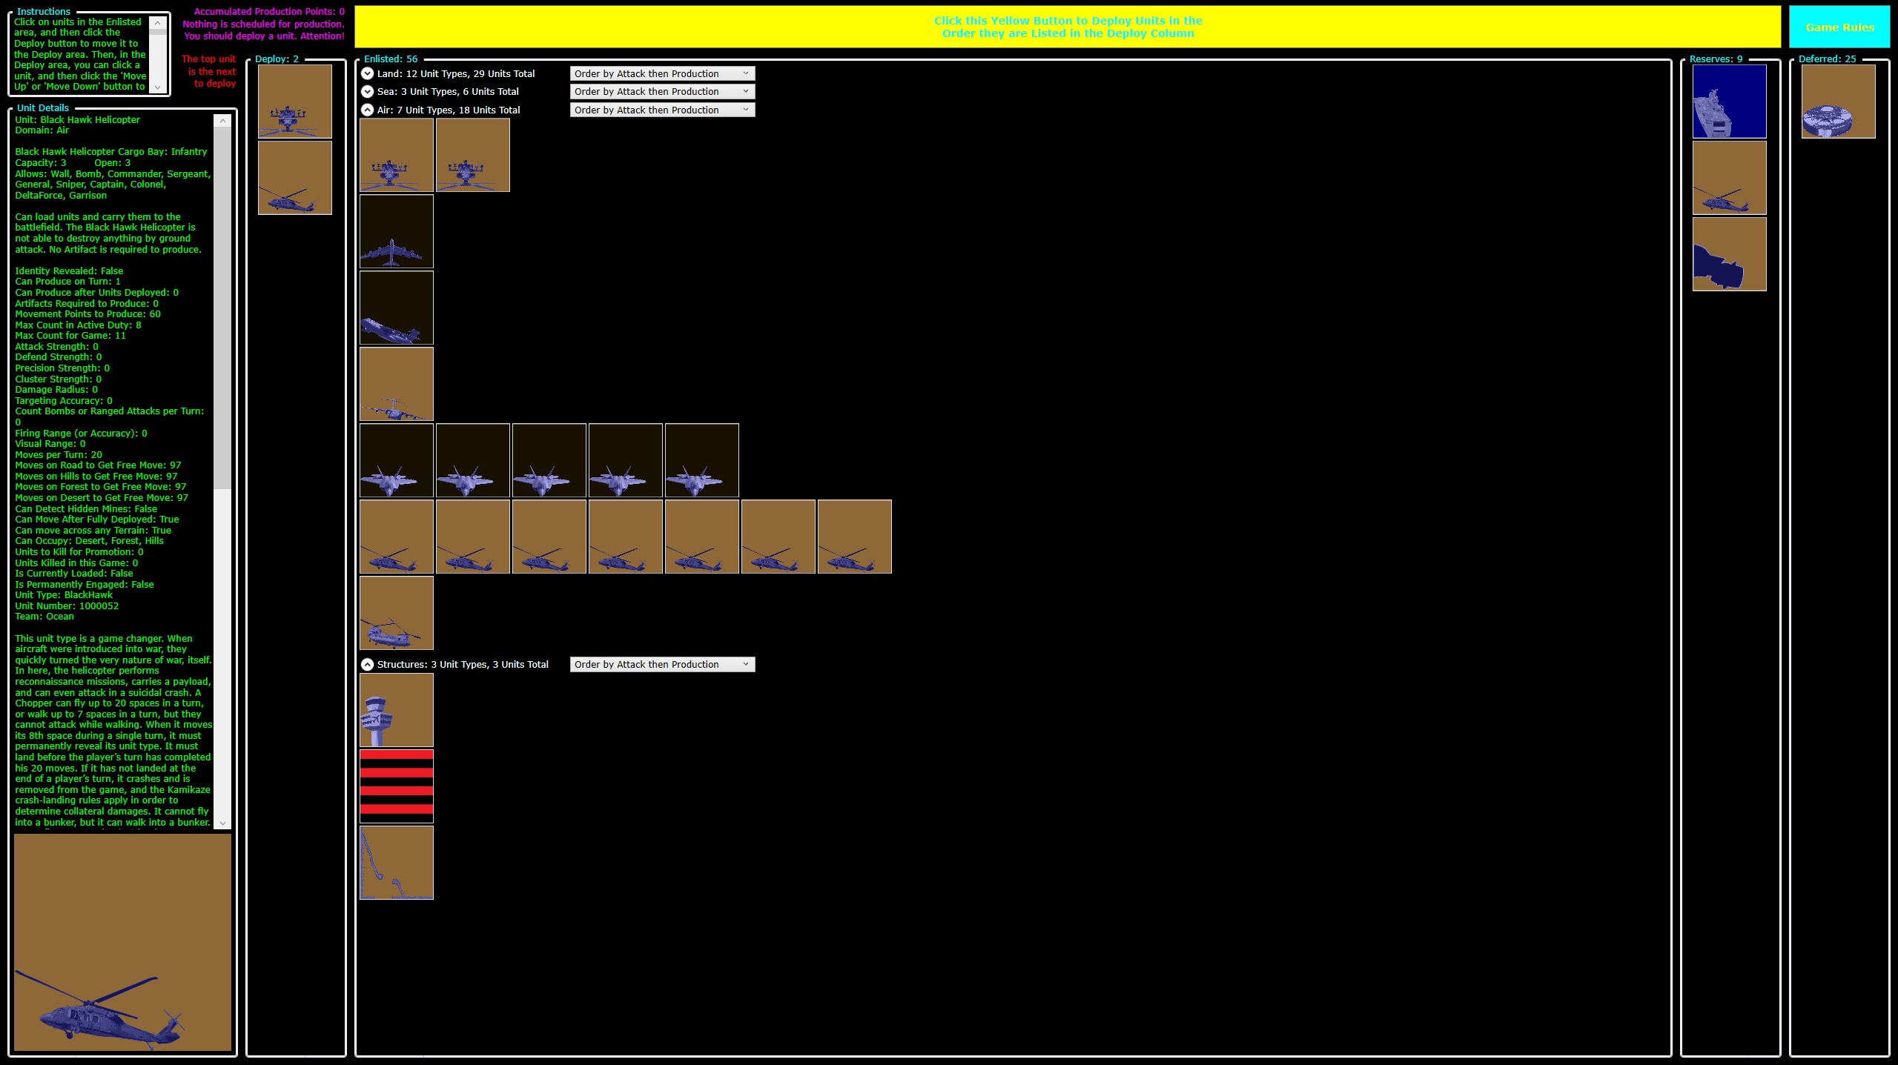Open the Game Rules button

tap(1839, 27)
